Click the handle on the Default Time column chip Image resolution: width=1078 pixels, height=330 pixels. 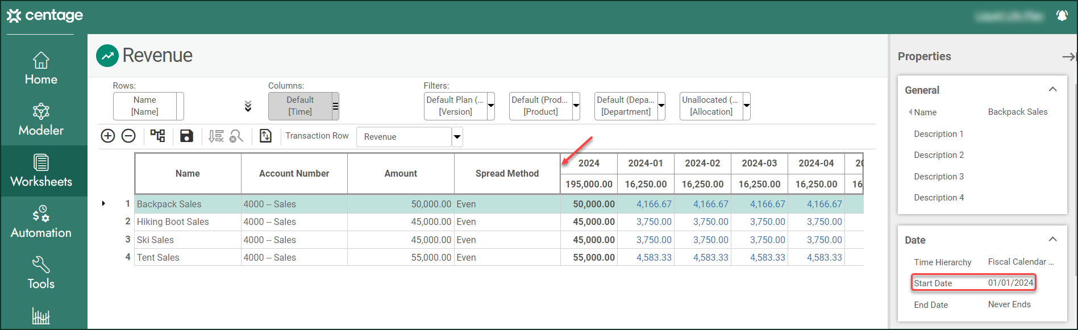(x=335, y=106)
